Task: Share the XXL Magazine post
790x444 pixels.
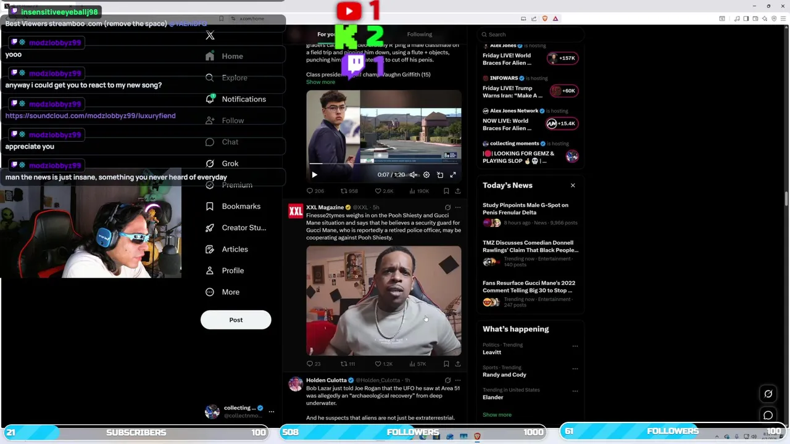Action: pos(458,364)
